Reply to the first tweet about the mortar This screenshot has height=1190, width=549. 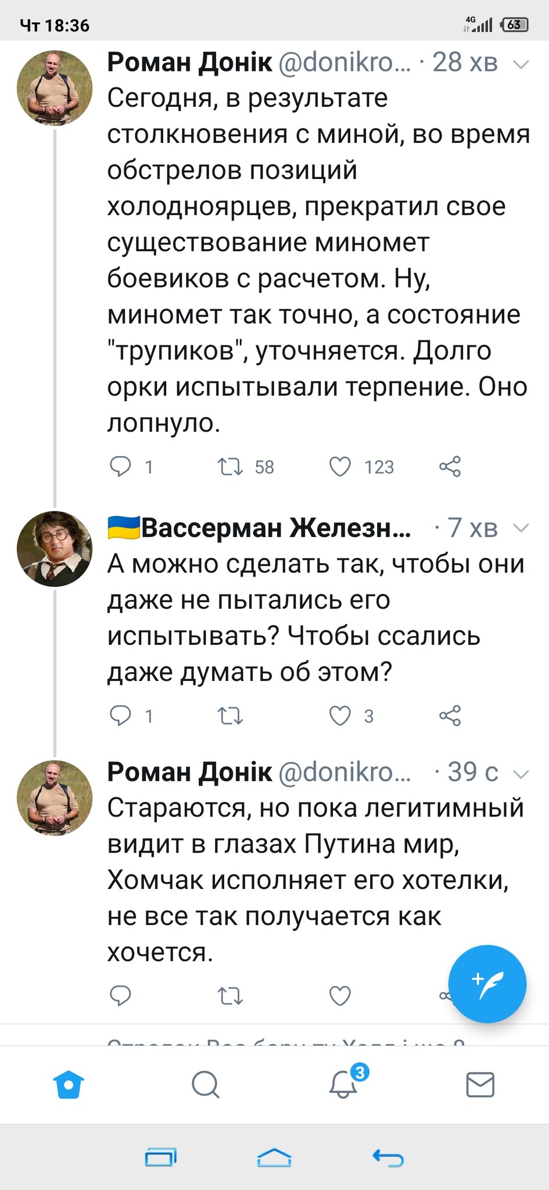pyautogui.click(x=121, y=467)
